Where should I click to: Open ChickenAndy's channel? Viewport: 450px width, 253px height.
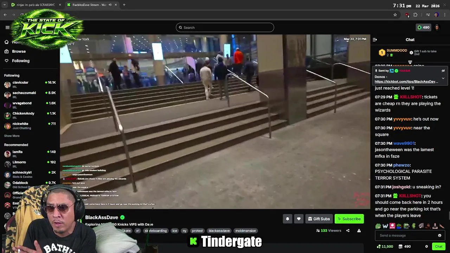(30, 115)
